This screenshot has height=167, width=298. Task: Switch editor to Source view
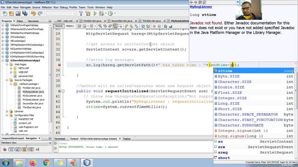[x=59, y=26]
